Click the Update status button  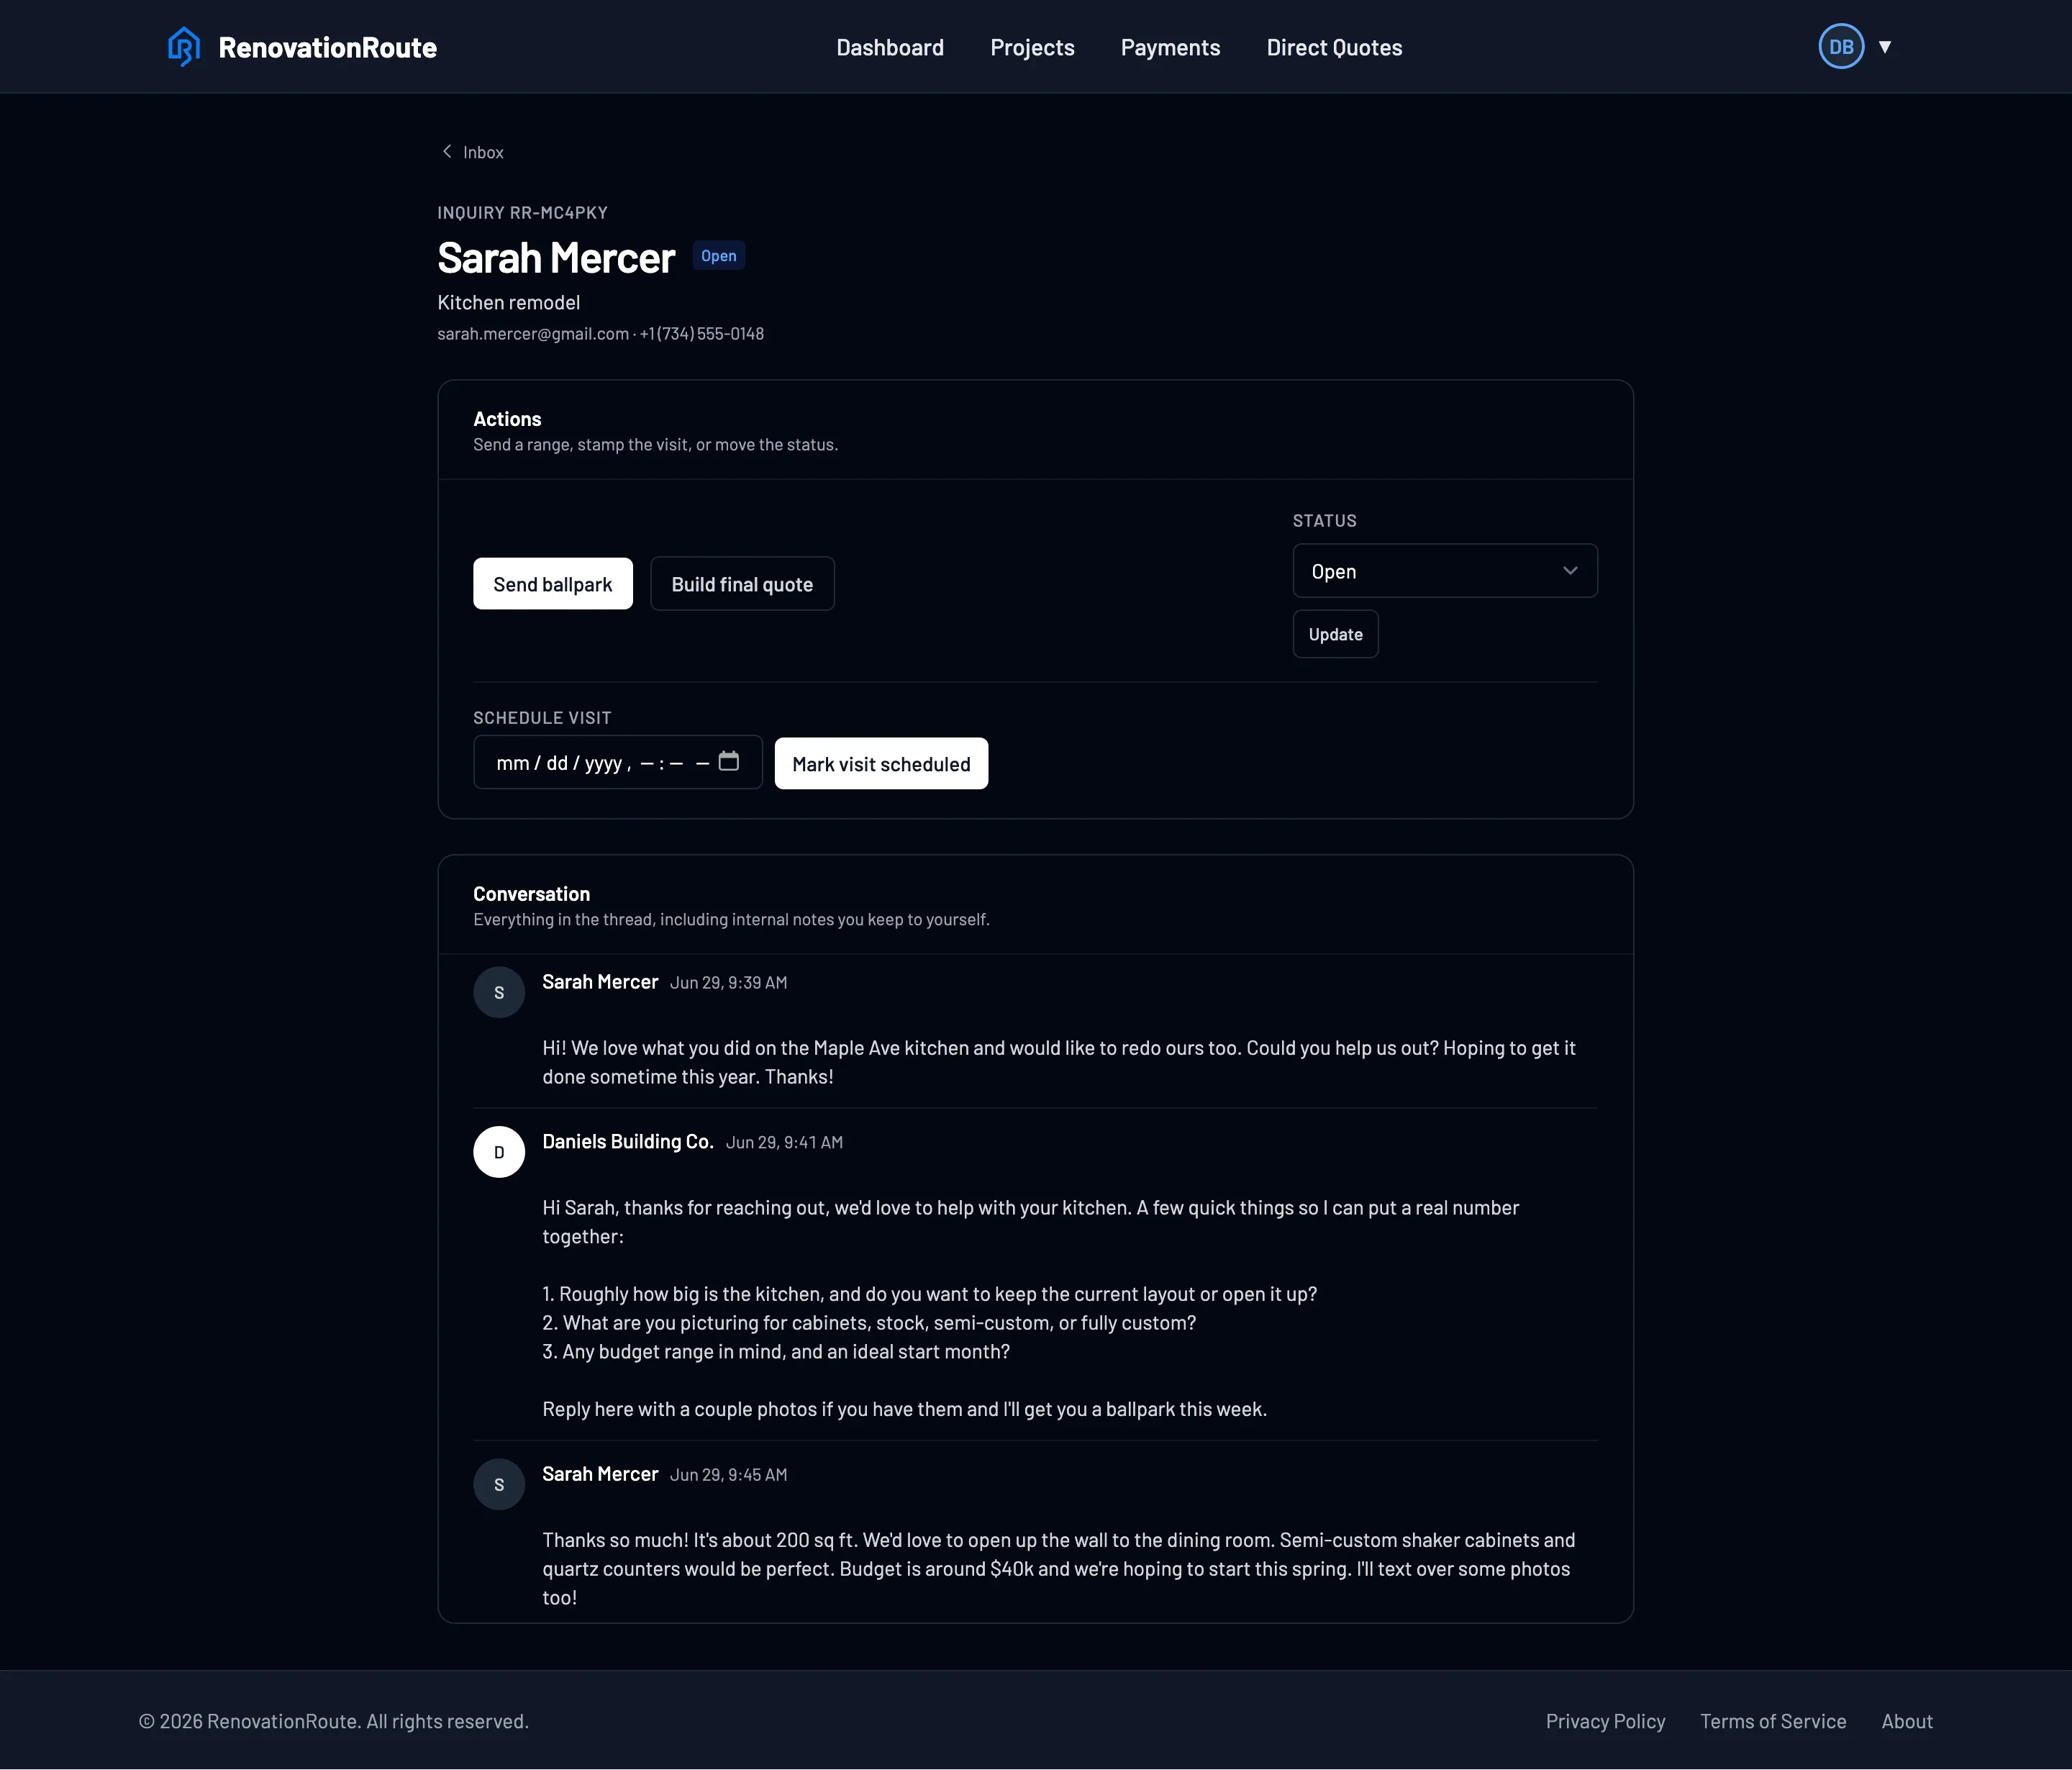pos(1335,634)
